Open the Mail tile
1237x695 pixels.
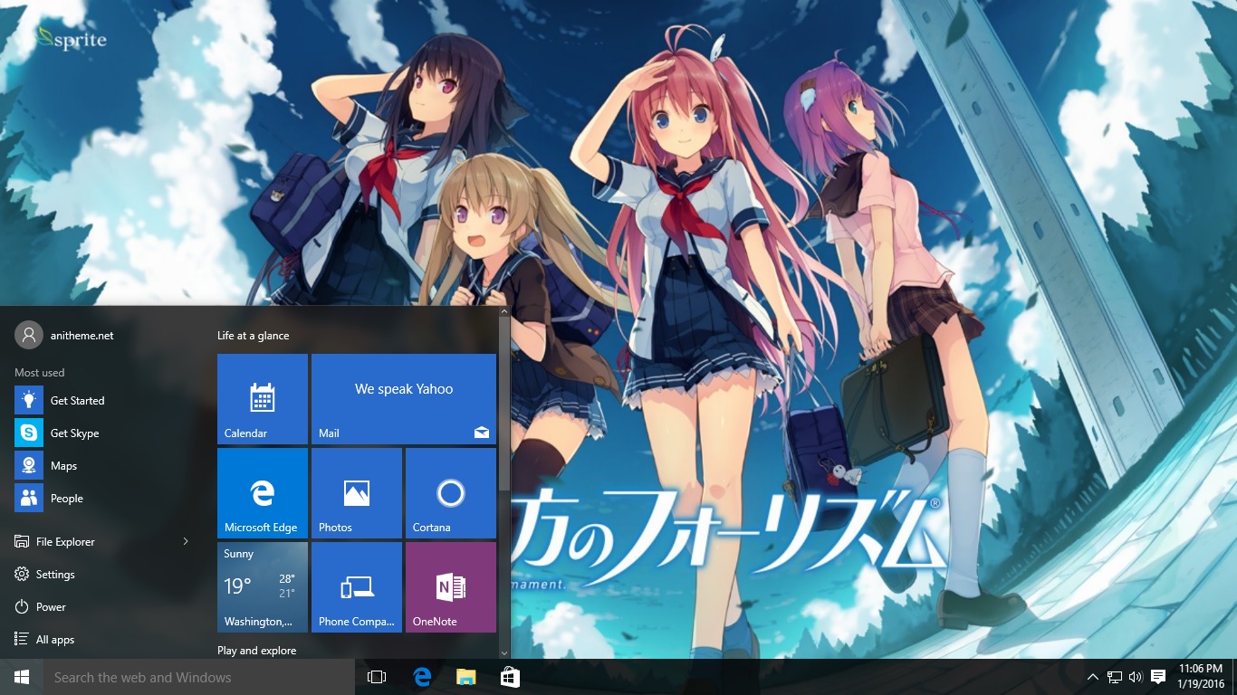coord(404,398)
